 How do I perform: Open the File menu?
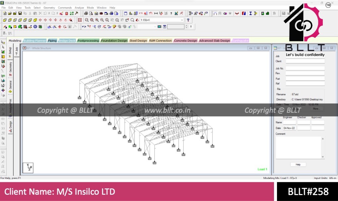click(x=3, y=8)
